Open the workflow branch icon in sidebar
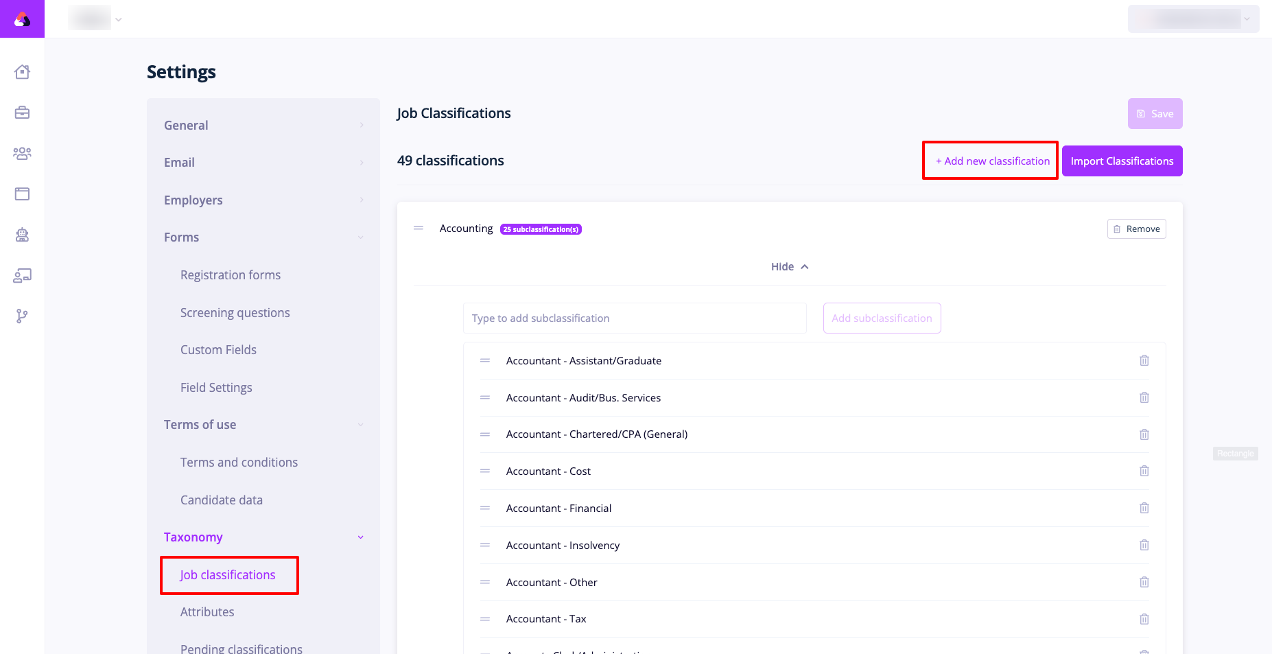Screen dimensions: 1272x654 22,316
